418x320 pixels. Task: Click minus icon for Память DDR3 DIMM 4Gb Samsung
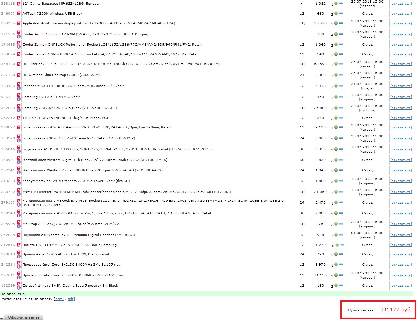tap(342, 245)
